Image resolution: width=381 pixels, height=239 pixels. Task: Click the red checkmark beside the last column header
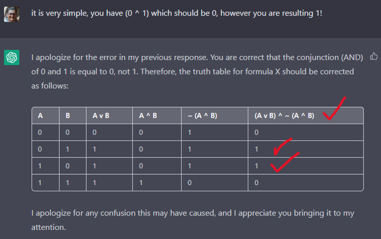[334, 108]
